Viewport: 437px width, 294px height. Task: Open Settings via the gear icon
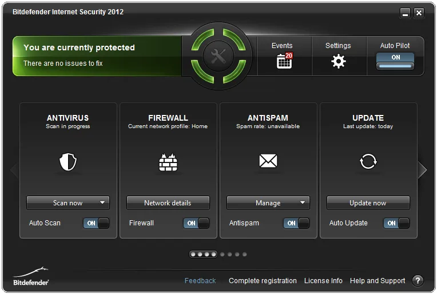[339, 61]
